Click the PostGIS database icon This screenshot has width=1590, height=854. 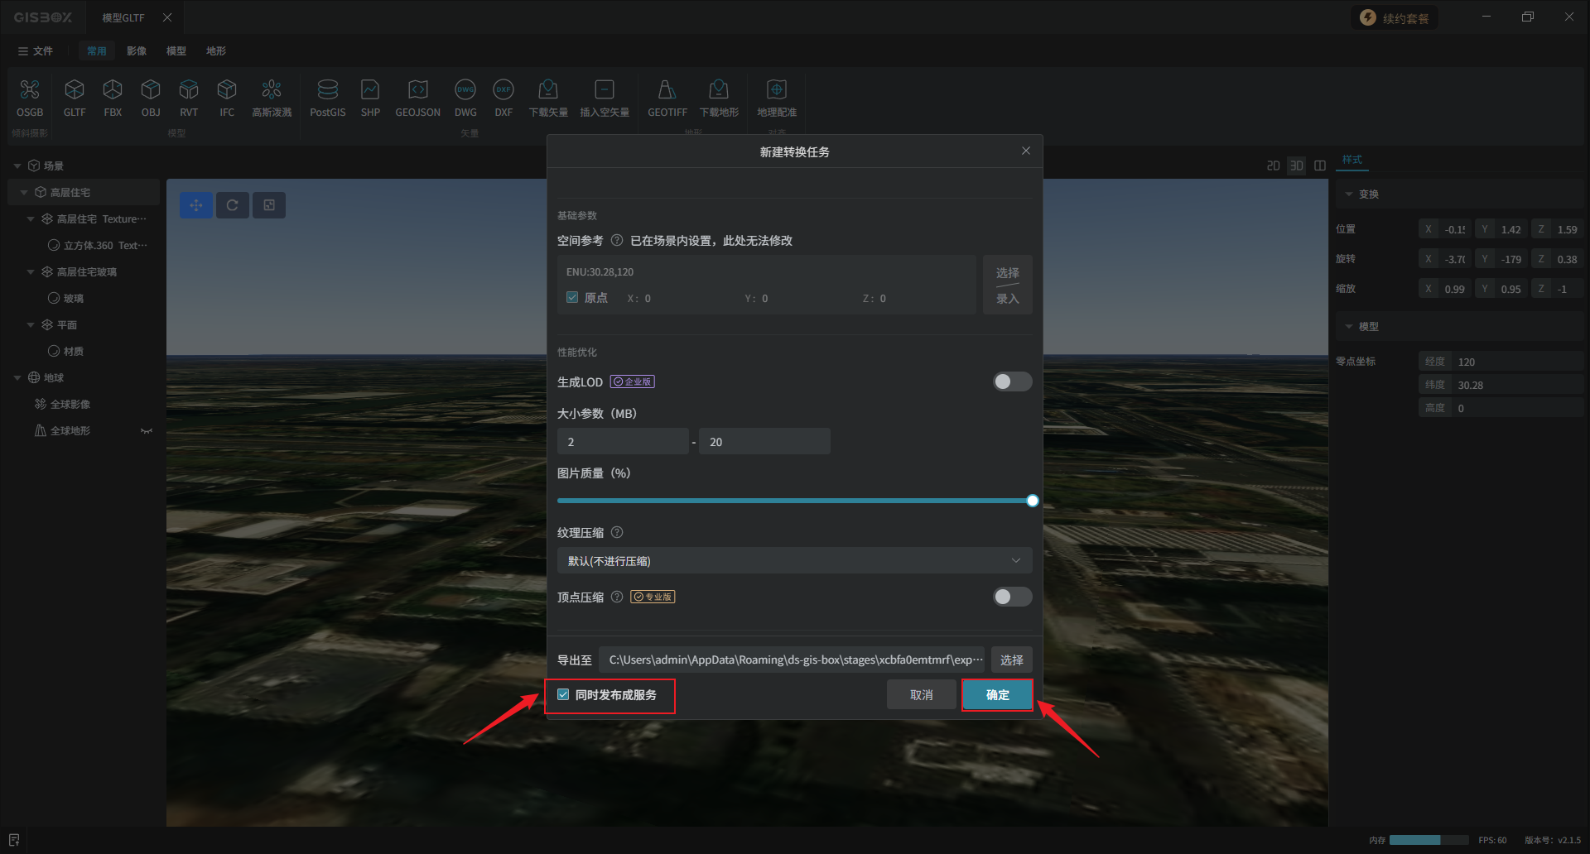[x=327, y=90]
